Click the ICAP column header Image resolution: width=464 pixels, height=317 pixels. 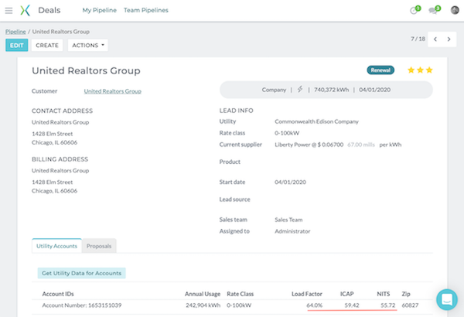pos(346,294)
